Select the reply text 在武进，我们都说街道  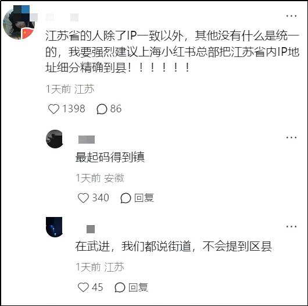pyautogui.click(x=174, y=246)
